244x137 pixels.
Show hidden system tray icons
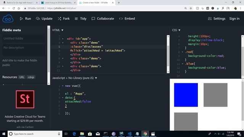215,134
